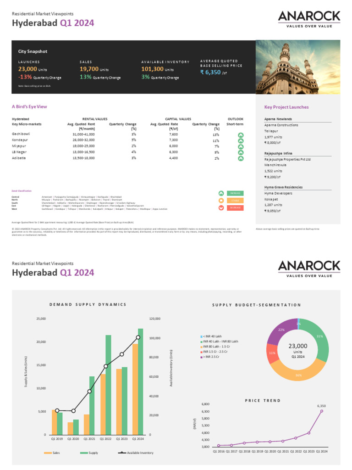
Task: Click the red 'INR 1.5 Cr - 2.5 Cr' swatch
Action: click(x=202, y=352)
